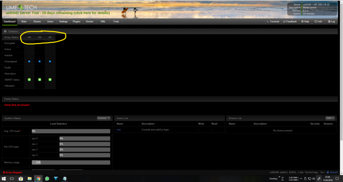Click the Users List Name column header
Viewport: 343px width, 182px height.
click(x=120, y=124)
